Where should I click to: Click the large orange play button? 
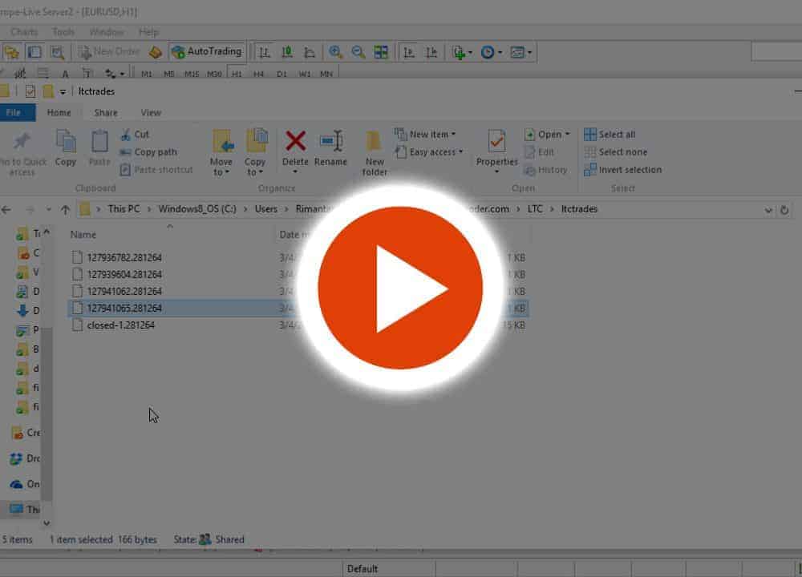point(400,288)
